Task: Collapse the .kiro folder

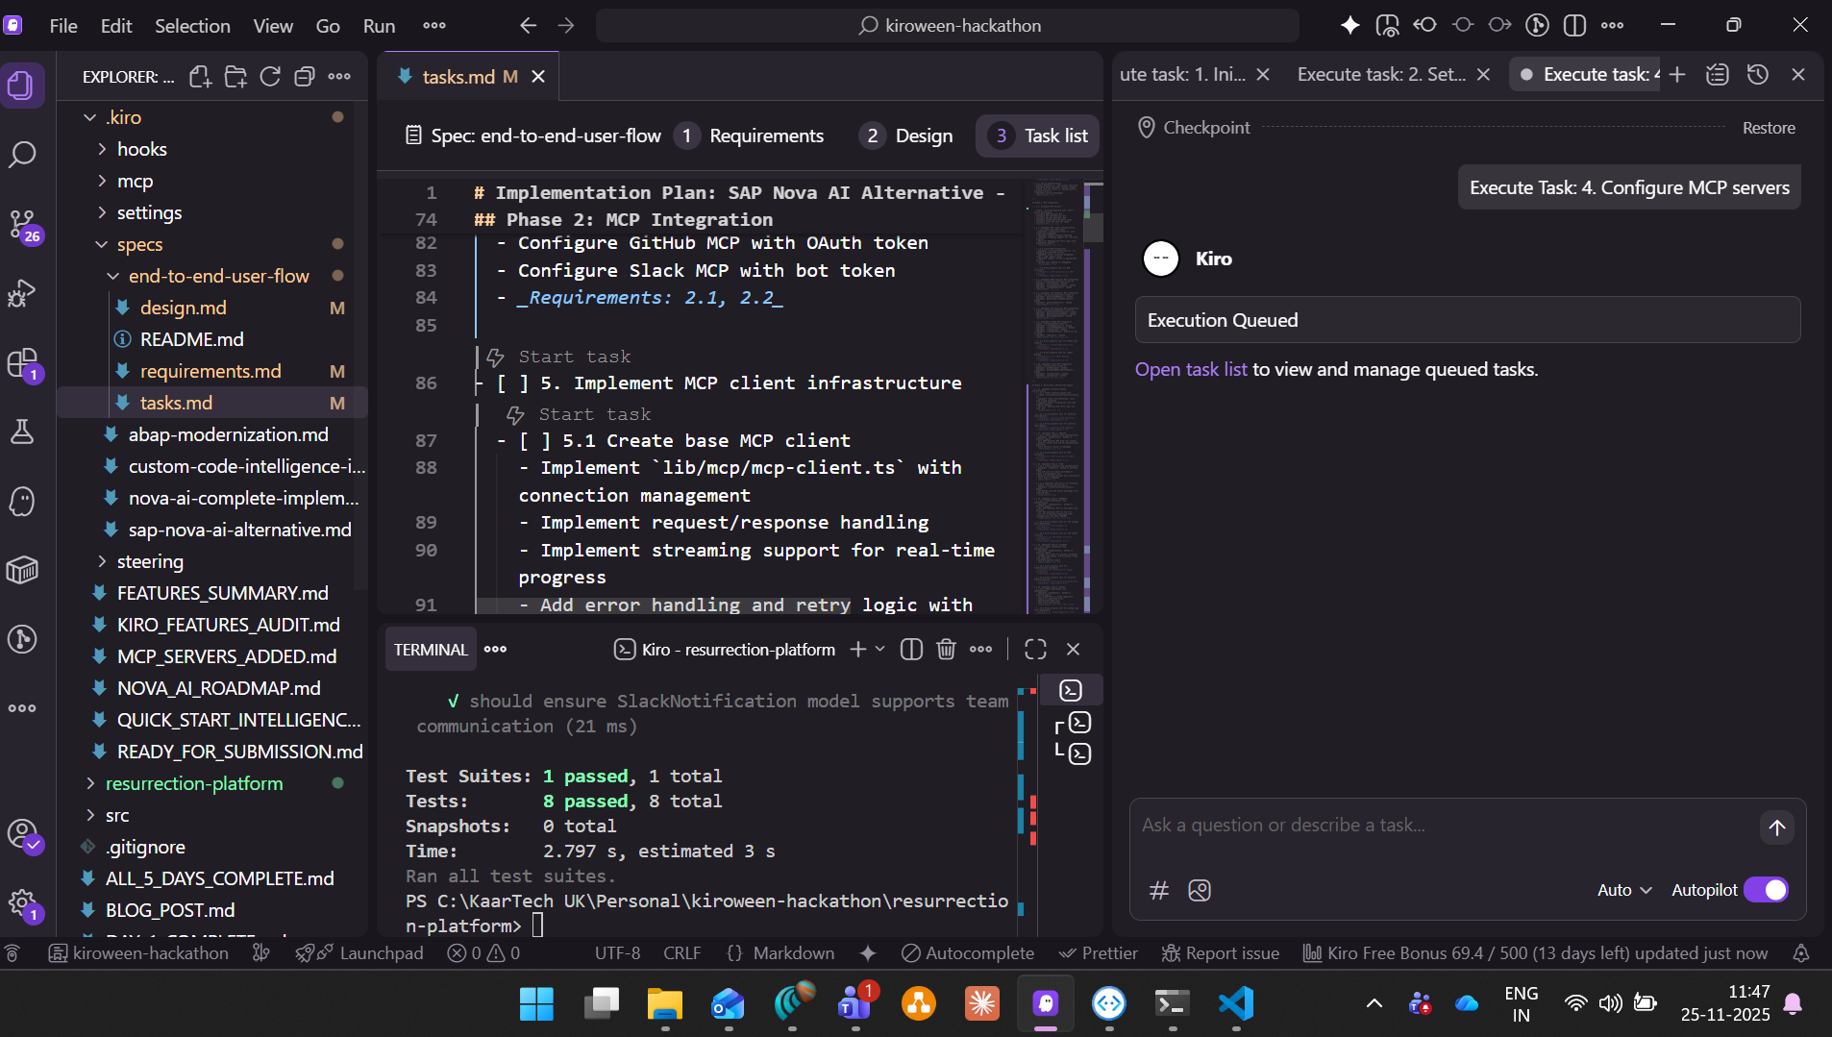Action: pyautogui.click(x=89, y=117)
